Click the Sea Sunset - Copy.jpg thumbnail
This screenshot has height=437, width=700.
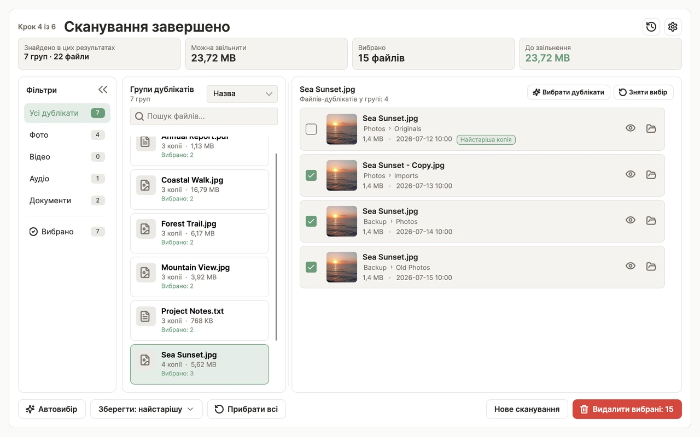coord(342,175)
